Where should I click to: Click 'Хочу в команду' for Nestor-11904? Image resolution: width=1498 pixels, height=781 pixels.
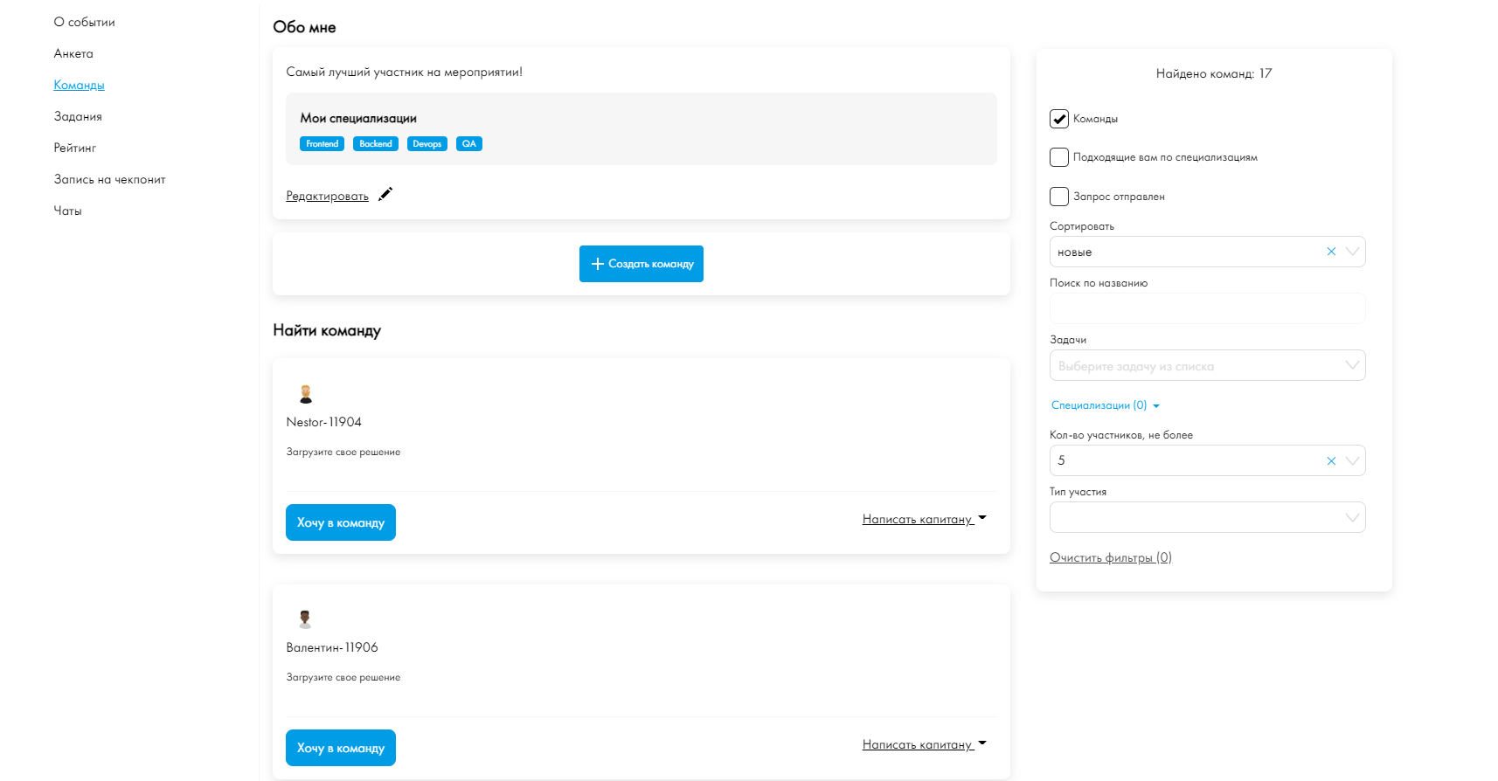341,522
